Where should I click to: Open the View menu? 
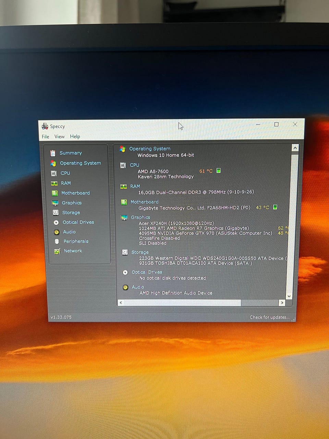[x=59, y=137]
